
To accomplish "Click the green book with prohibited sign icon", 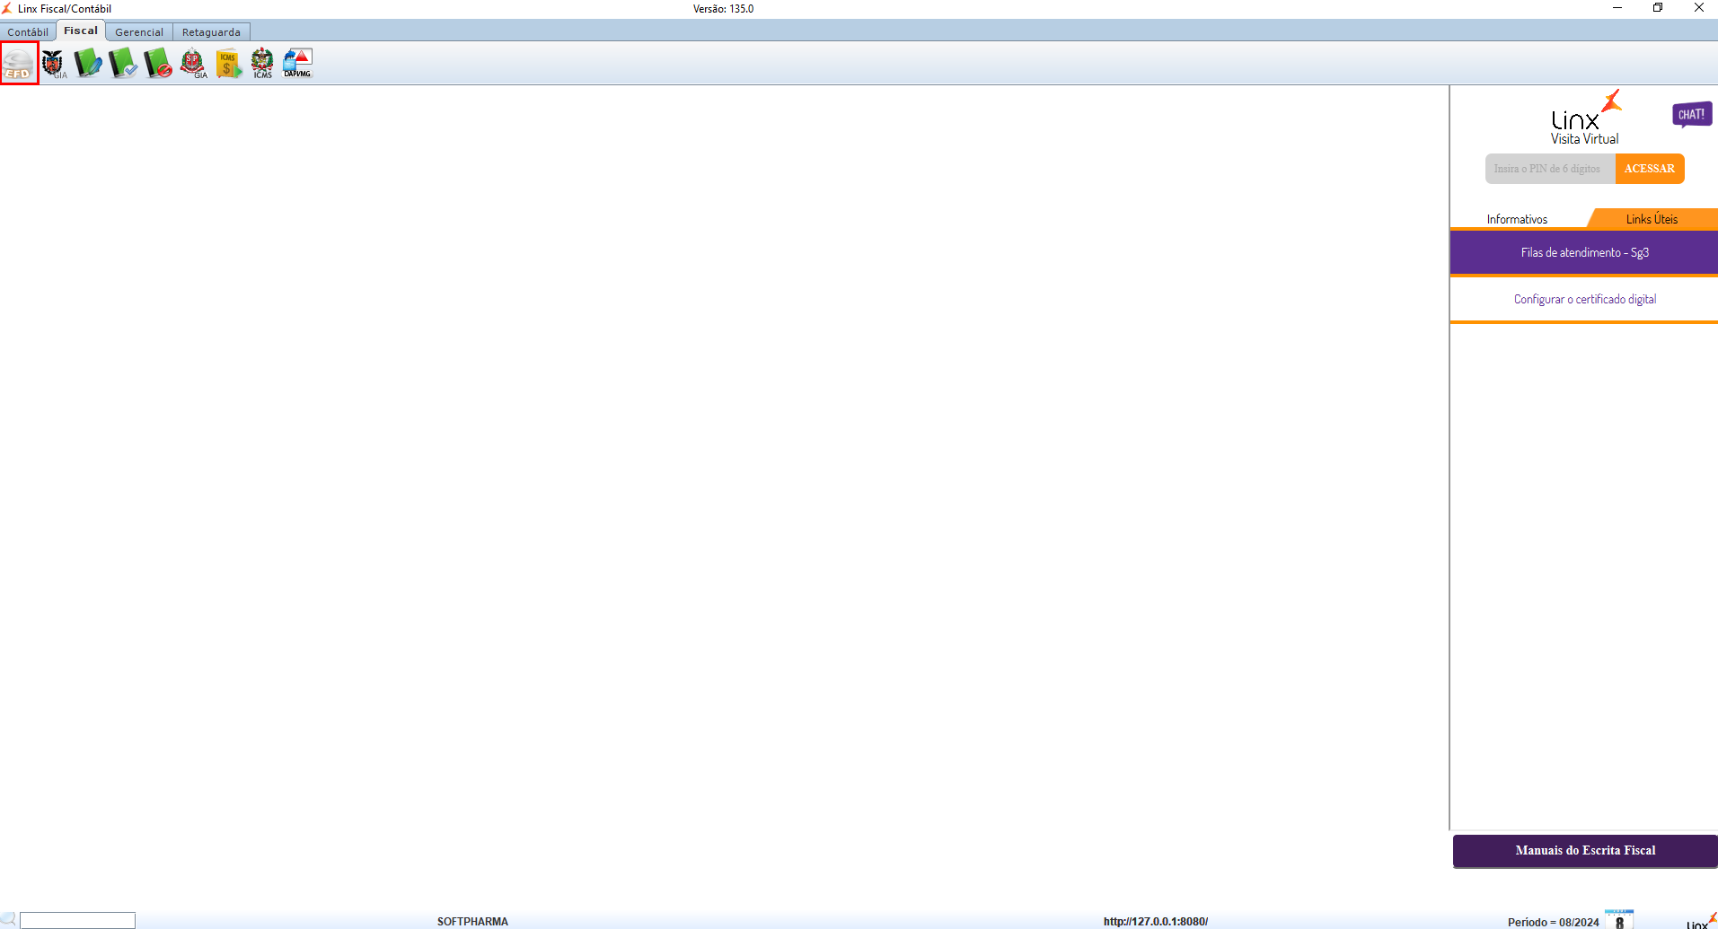I will pos(158,63).
